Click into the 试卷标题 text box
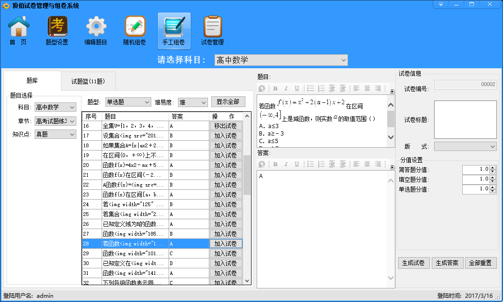Image resolution: width=503 pixels, height=302 pixels. tap(465, 119)
